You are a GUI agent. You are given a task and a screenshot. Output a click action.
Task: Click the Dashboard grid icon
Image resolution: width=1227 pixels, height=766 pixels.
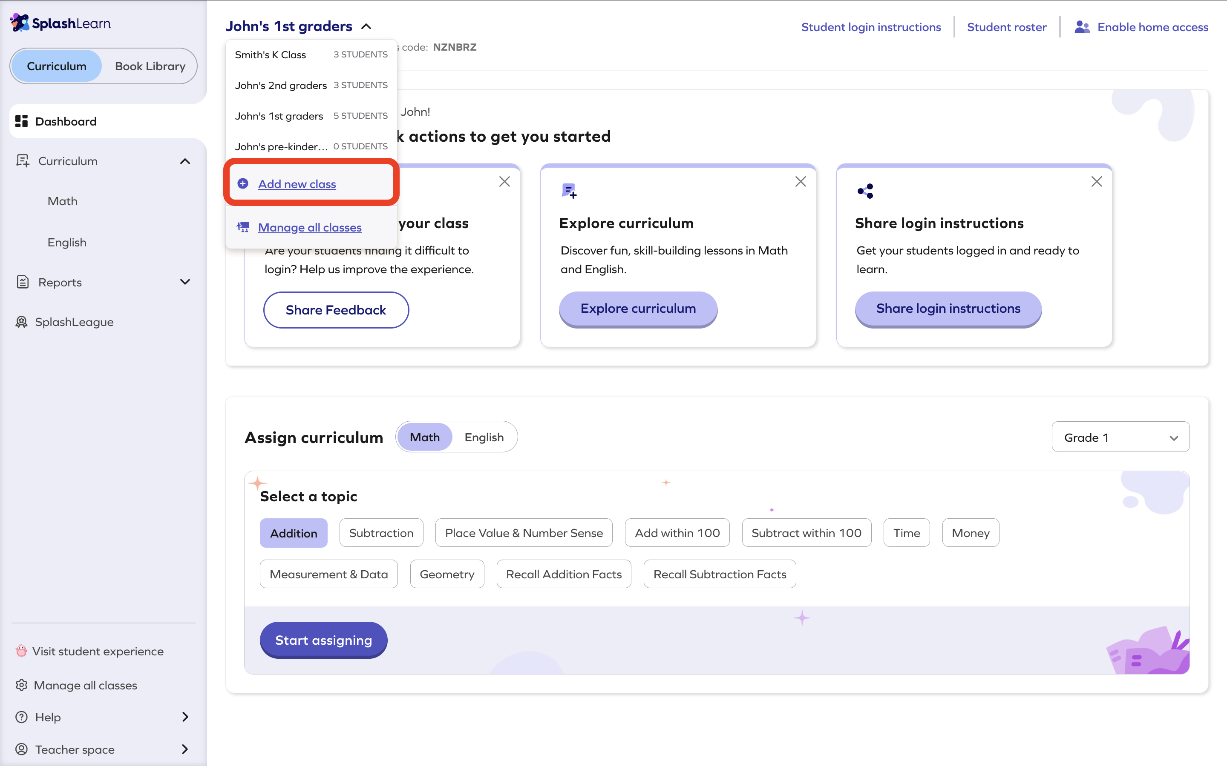21,121
